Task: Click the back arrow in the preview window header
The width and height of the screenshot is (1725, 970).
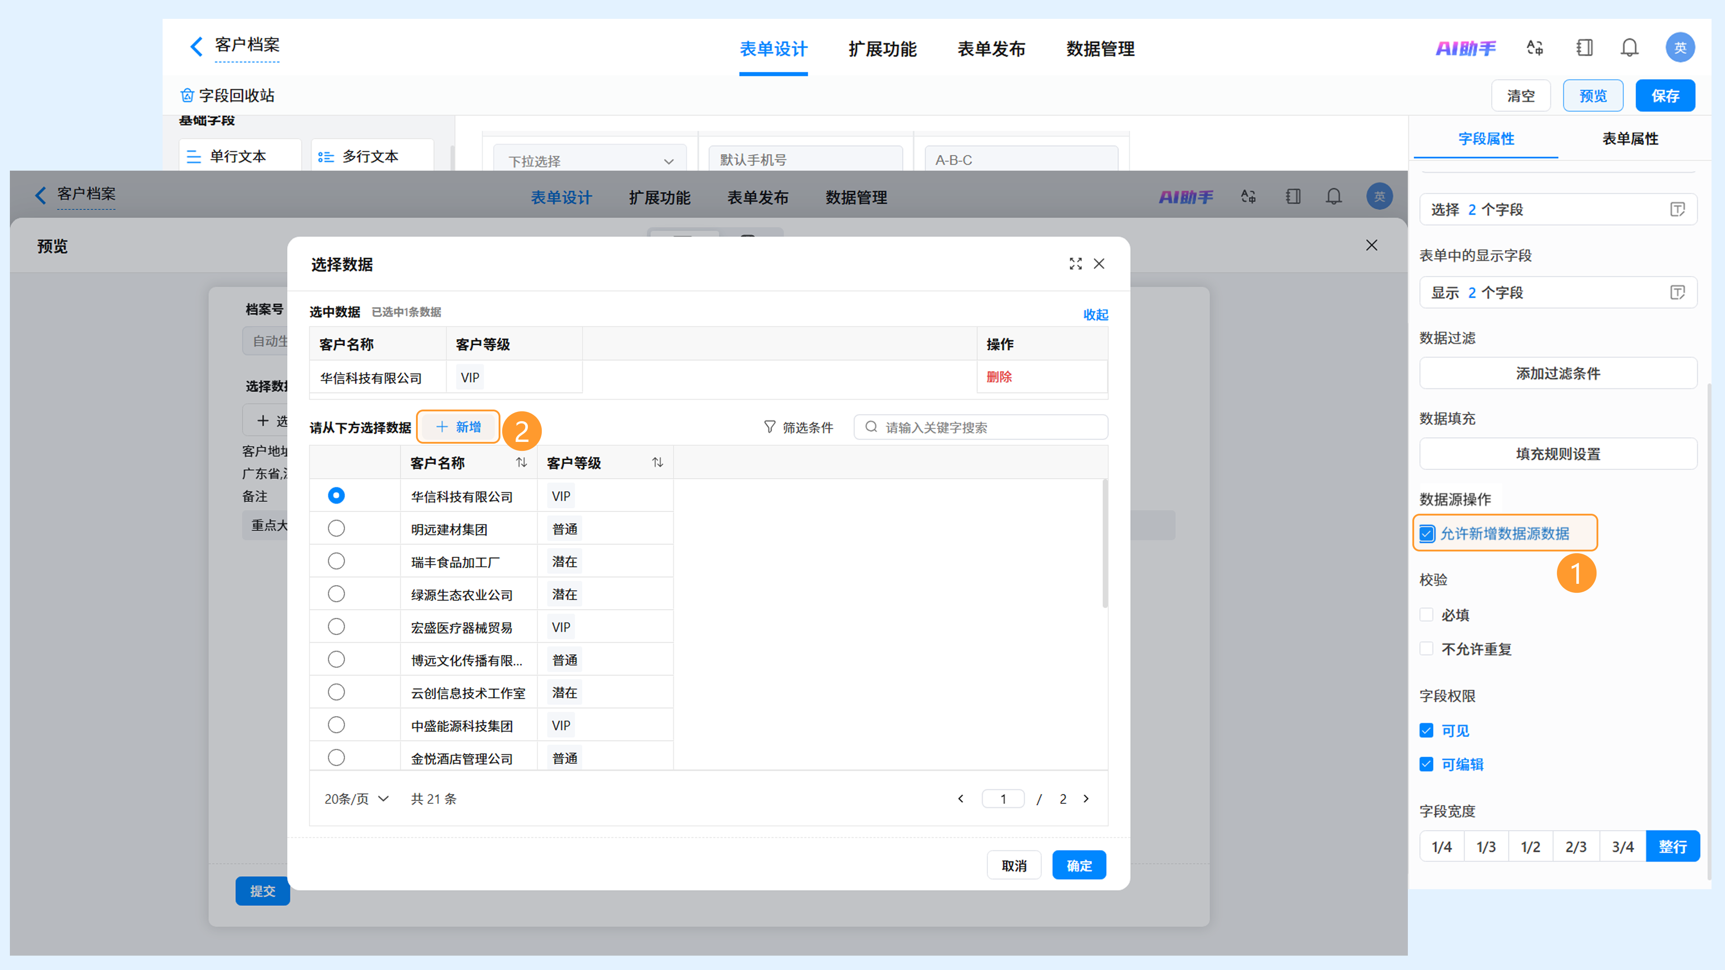Action: point(41,195)
